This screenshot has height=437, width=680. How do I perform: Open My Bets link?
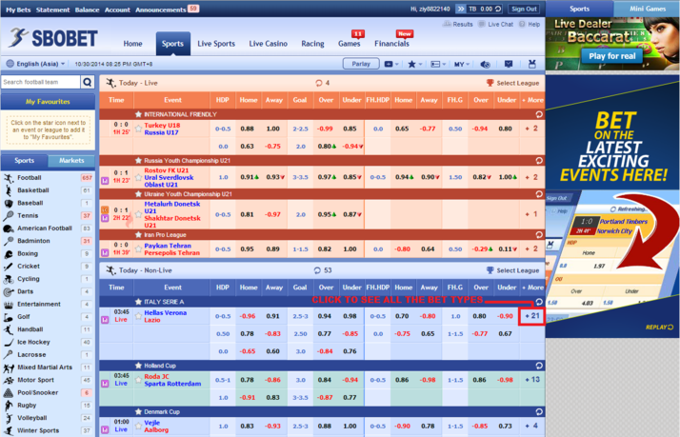pyautogui.click(x=18, y=10)
